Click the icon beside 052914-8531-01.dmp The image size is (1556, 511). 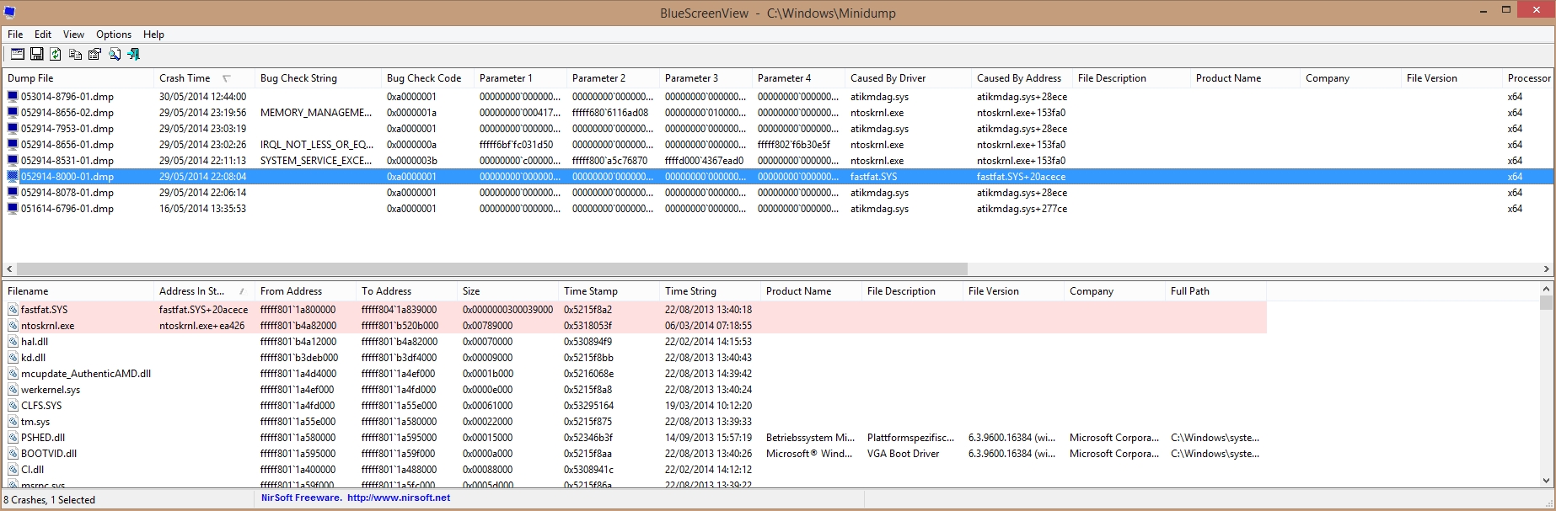pos(13,161)
